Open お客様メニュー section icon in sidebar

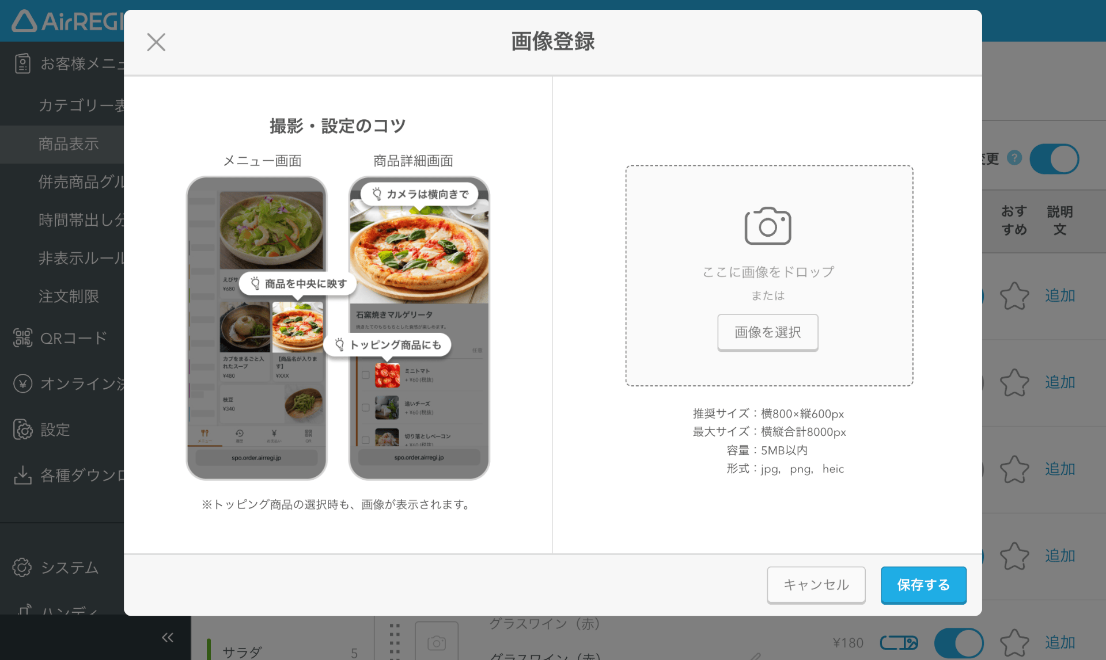pos(22,63)
